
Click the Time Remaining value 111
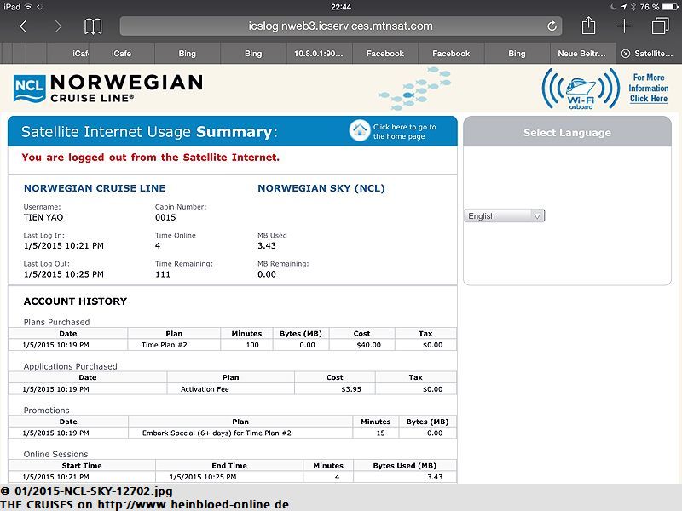tap(163, 274)
